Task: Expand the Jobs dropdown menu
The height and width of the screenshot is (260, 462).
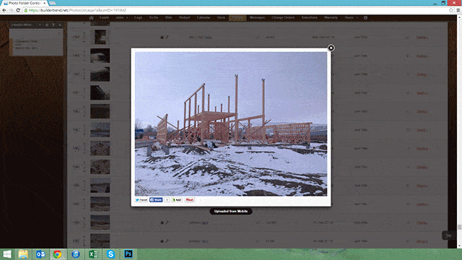Action: (121, 17)
